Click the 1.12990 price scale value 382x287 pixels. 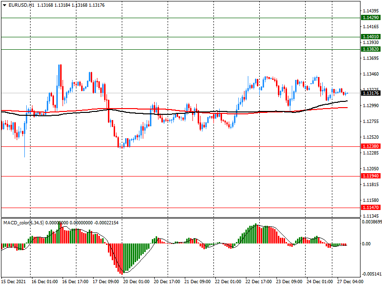tap(371, 105)
